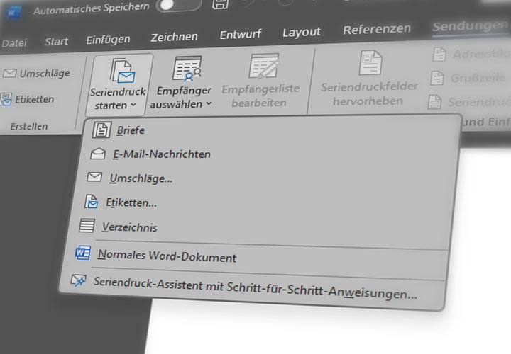511x354 pixels.
Task: Click the Empfänger auswählen icon
Action: [x=187, y=69]
